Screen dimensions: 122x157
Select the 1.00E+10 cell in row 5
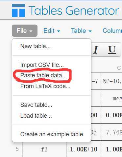pos(84,149)
